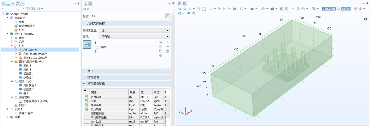The width and height of the screenshot is (370, 126).
Task: Select the Silica glass (mat3) node
Action: (35, 58)
